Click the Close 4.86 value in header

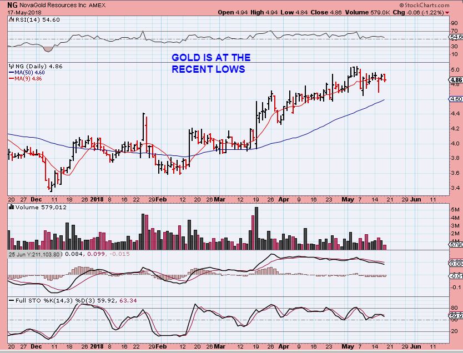click(326, 12)
